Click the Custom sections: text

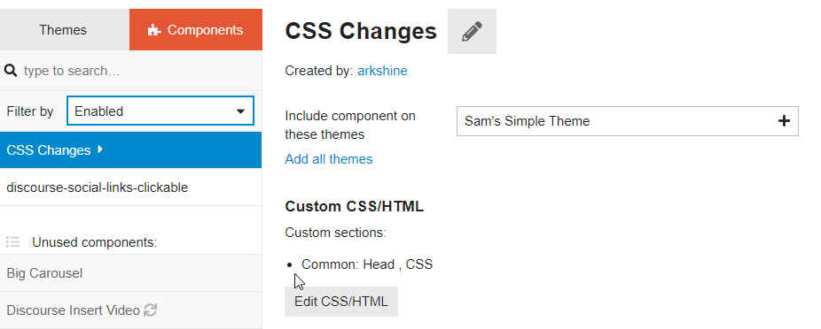click(x=336, y=233)
